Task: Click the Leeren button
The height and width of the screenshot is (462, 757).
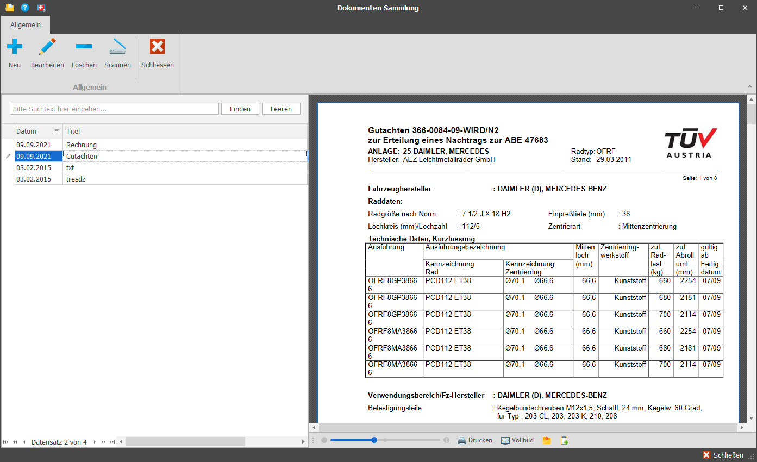Action: (x=281, y=109)
